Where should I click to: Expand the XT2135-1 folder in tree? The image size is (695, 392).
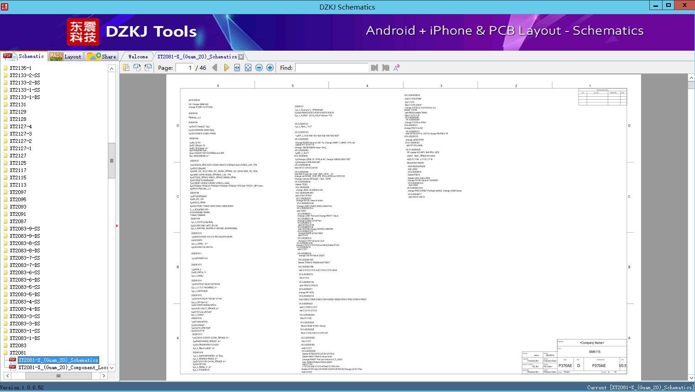click(x=20, y=68)
